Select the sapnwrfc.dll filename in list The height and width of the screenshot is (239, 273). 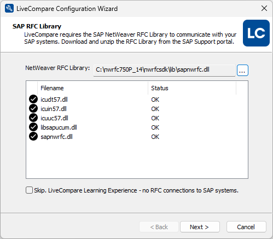56,137
